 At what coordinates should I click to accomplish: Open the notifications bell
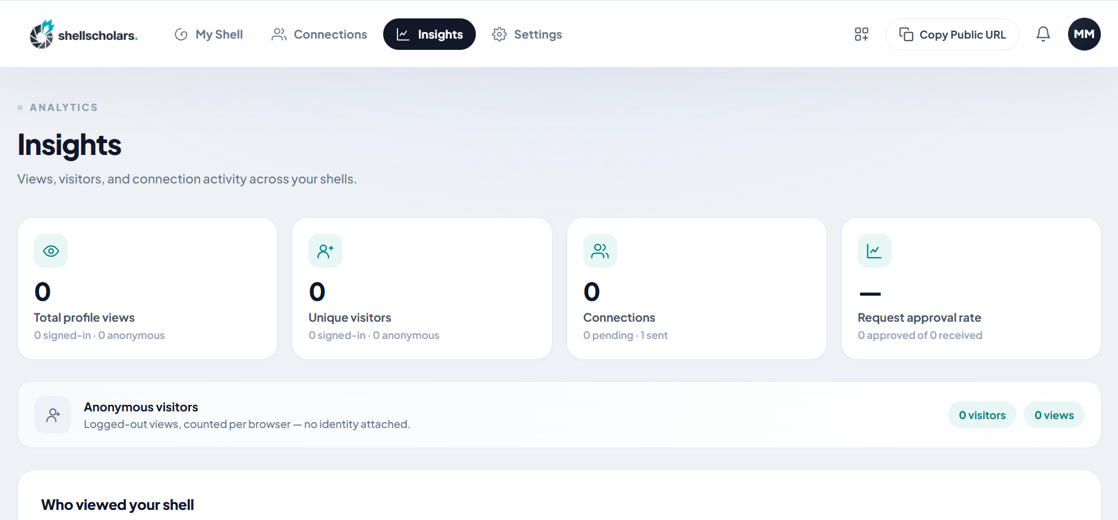click(1043, 34)
